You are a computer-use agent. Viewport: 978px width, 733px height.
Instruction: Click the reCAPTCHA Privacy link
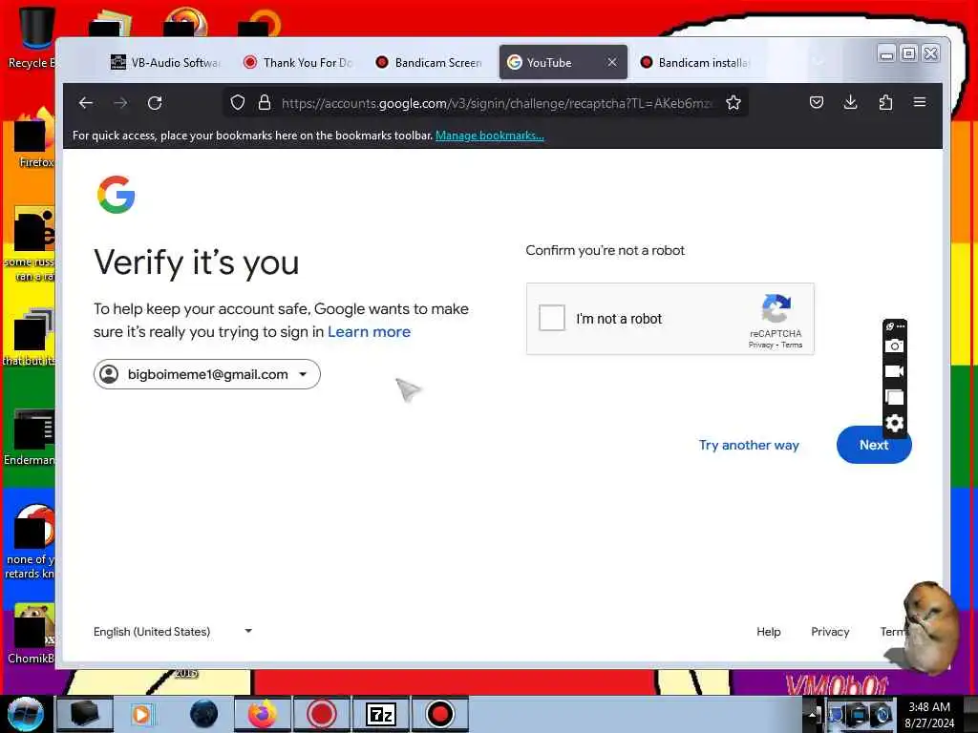[x=760, y=345]
